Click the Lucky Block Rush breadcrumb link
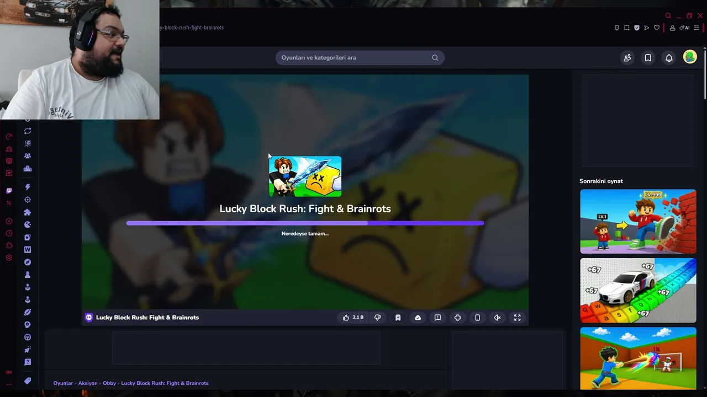707x397 pixels. pos(165,383)
